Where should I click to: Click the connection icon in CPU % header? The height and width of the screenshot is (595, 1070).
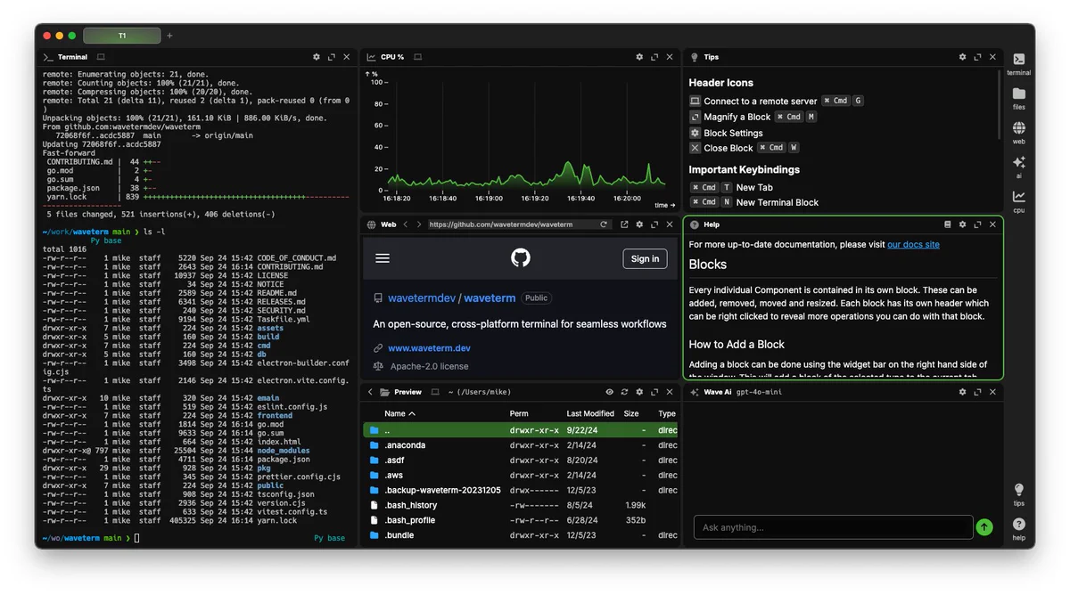[417, 57]
